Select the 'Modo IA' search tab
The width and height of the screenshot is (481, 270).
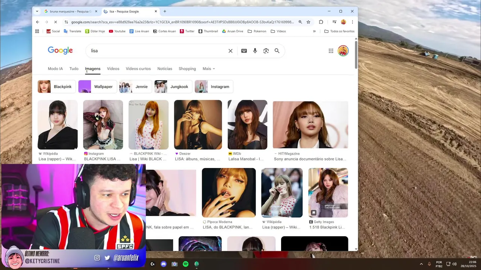click(x=55, y=69)
